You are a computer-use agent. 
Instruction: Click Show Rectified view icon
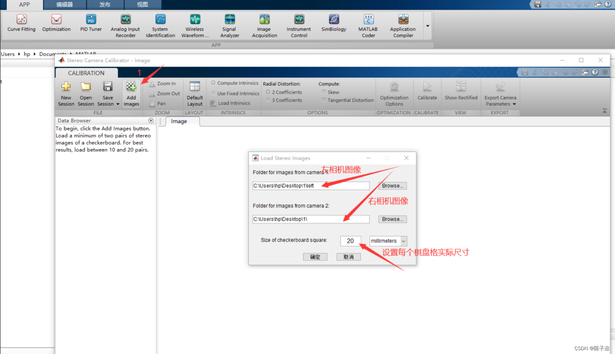(461, 86)
